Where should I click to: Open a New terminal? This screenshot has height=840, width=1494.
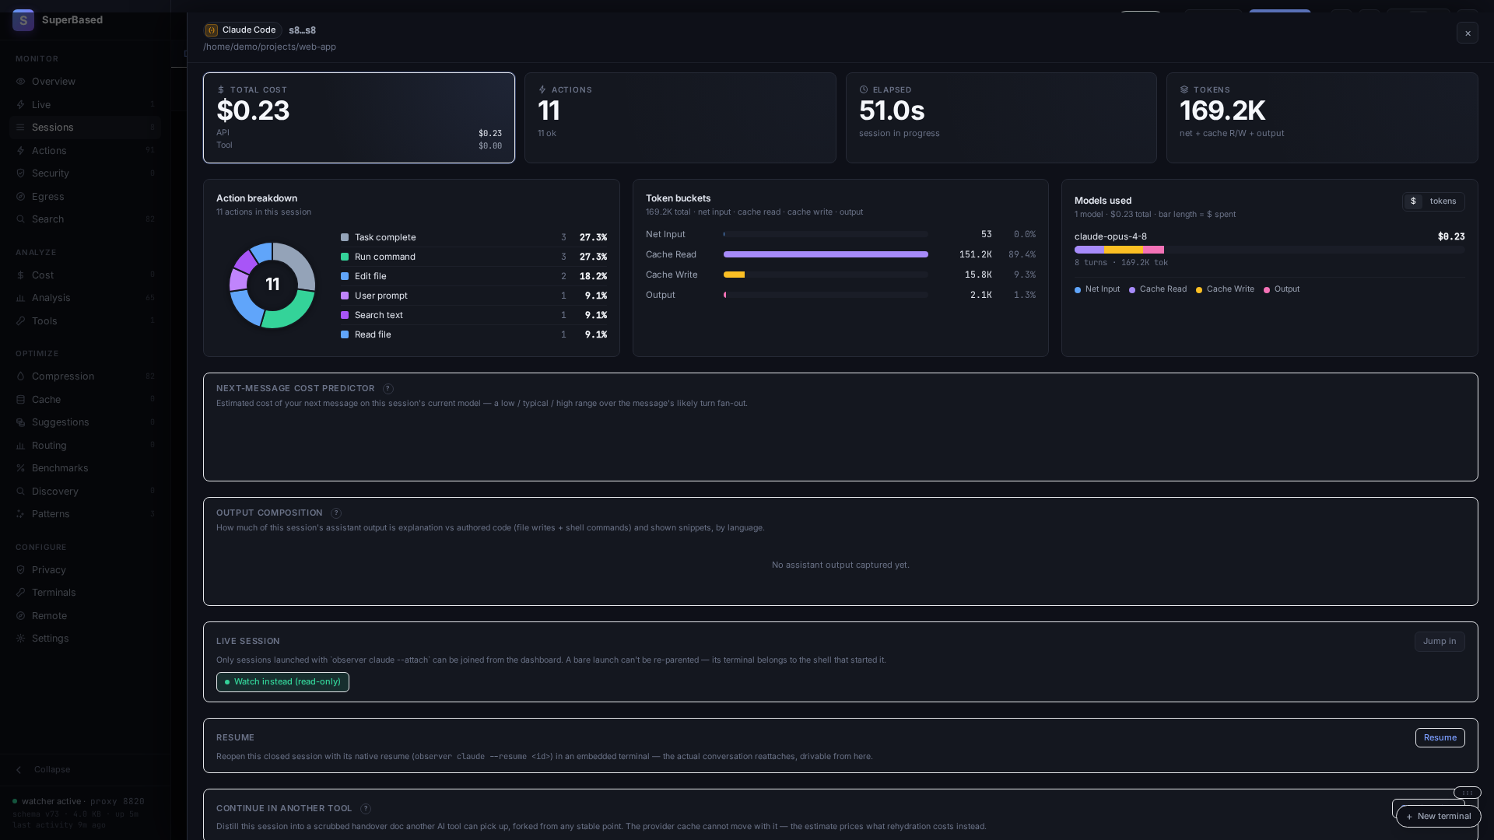[x=1438, y=817]
